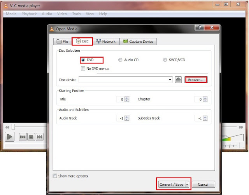Eject disc using the eject icon
The image size is (249, 195).
click(178, 80)
